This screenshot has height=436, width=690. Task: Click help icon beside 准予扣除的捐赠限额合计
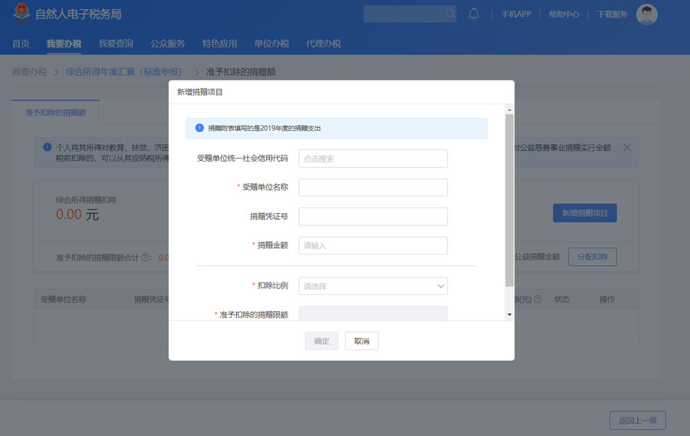146,257
